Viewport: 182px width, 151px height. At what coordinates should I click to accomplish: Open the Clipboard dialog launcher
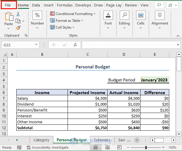pyautogui.click(x=26, y=35)
